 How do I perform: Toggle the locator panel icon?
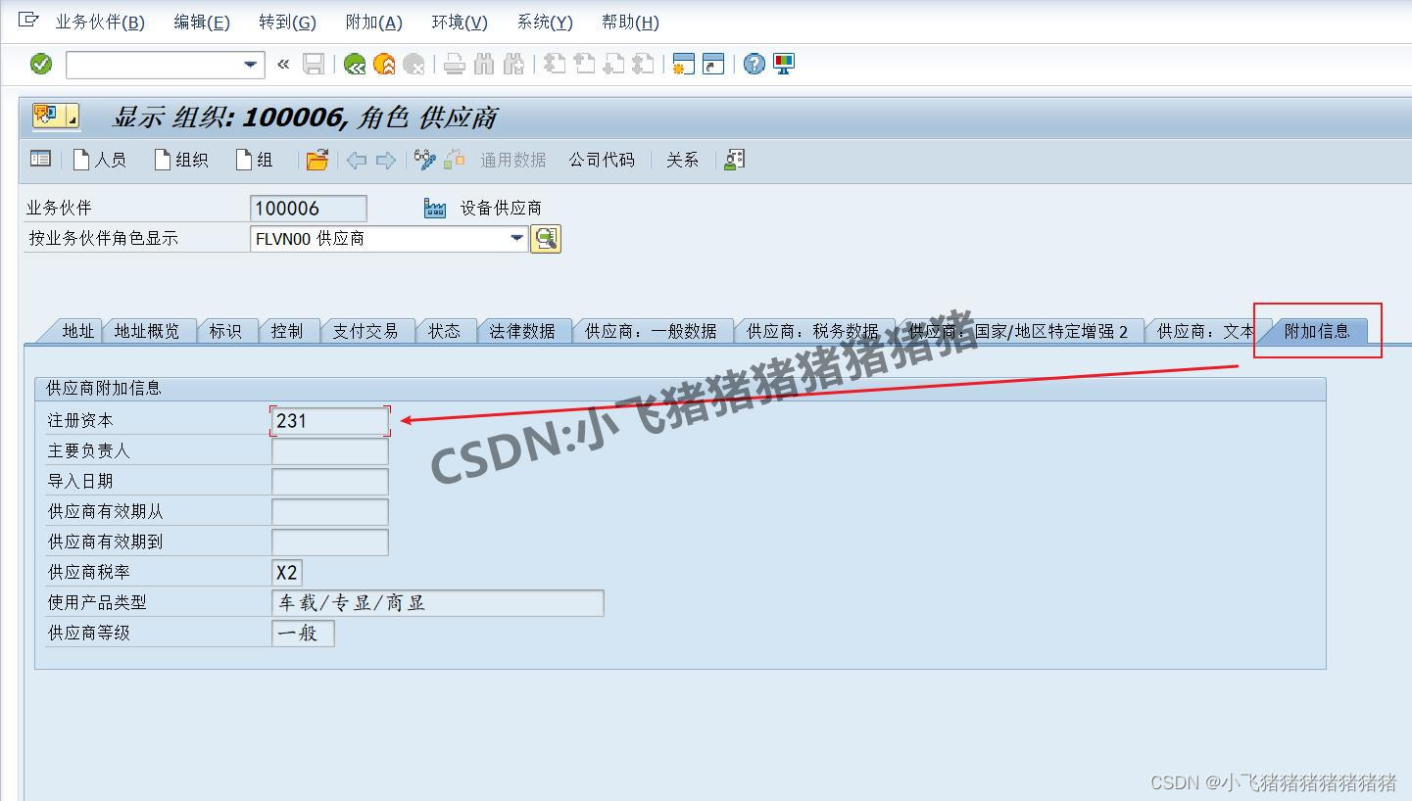40,159
